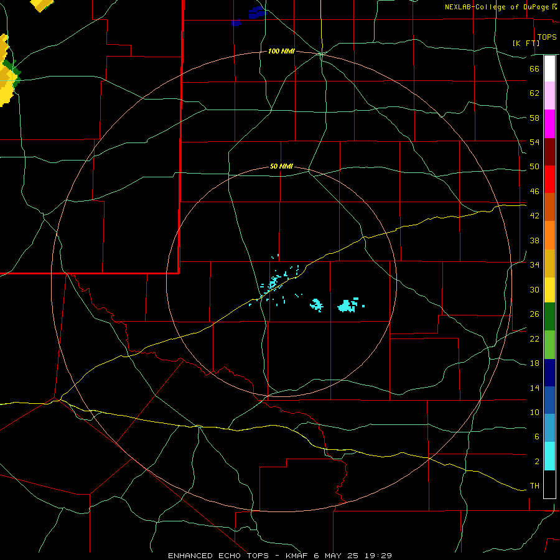Image resolution: width=560 pixels, height=560 pixels.
Task: Click the '18' legend value
Action: [x=534, y=363]
